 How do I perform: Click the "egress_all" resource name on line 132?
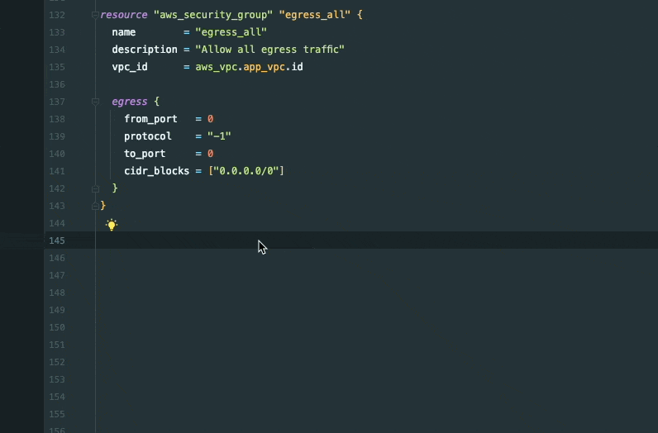315,15
